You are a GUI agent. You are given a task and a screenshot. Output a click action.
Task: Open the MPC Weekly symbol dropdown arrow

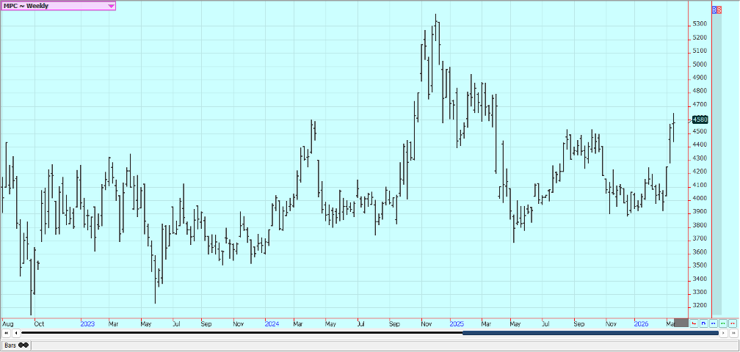[111, 6]
